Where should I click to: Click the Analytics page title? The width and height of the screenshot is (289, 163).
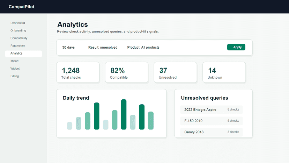pyautogui.click(x=73, y=24)
